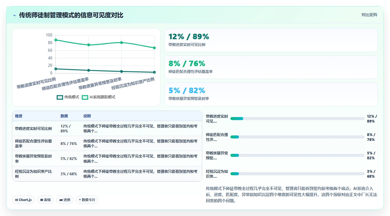Select the 12% / 89% stat card
Screen dimensions: 390x216
click(x=271, y=40)
